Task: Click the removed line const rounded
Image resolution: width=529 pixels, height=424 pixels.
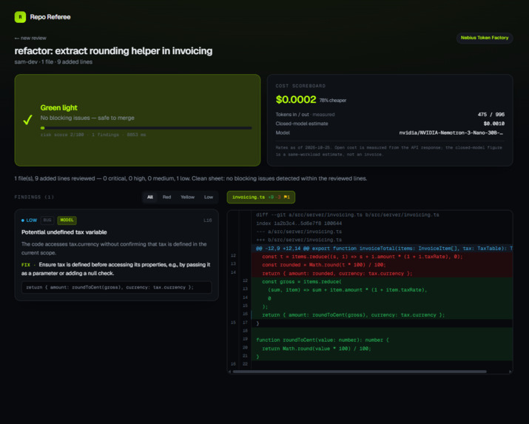Action: pyautogui.click(x=382, y=265)
